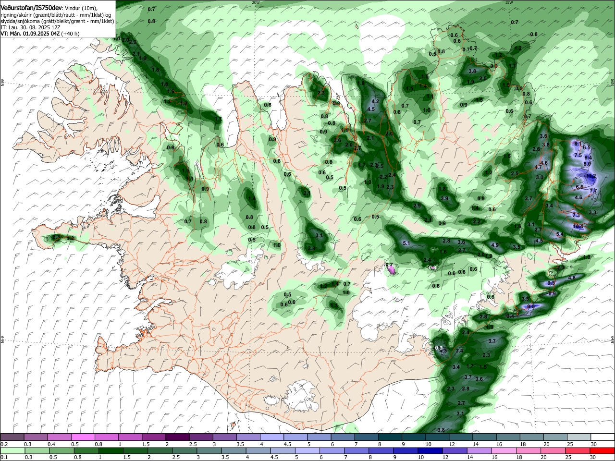The width and height of the screenshot is (615, 461).
Task: Click the '20W' longitude label
Action: [256, 2]
